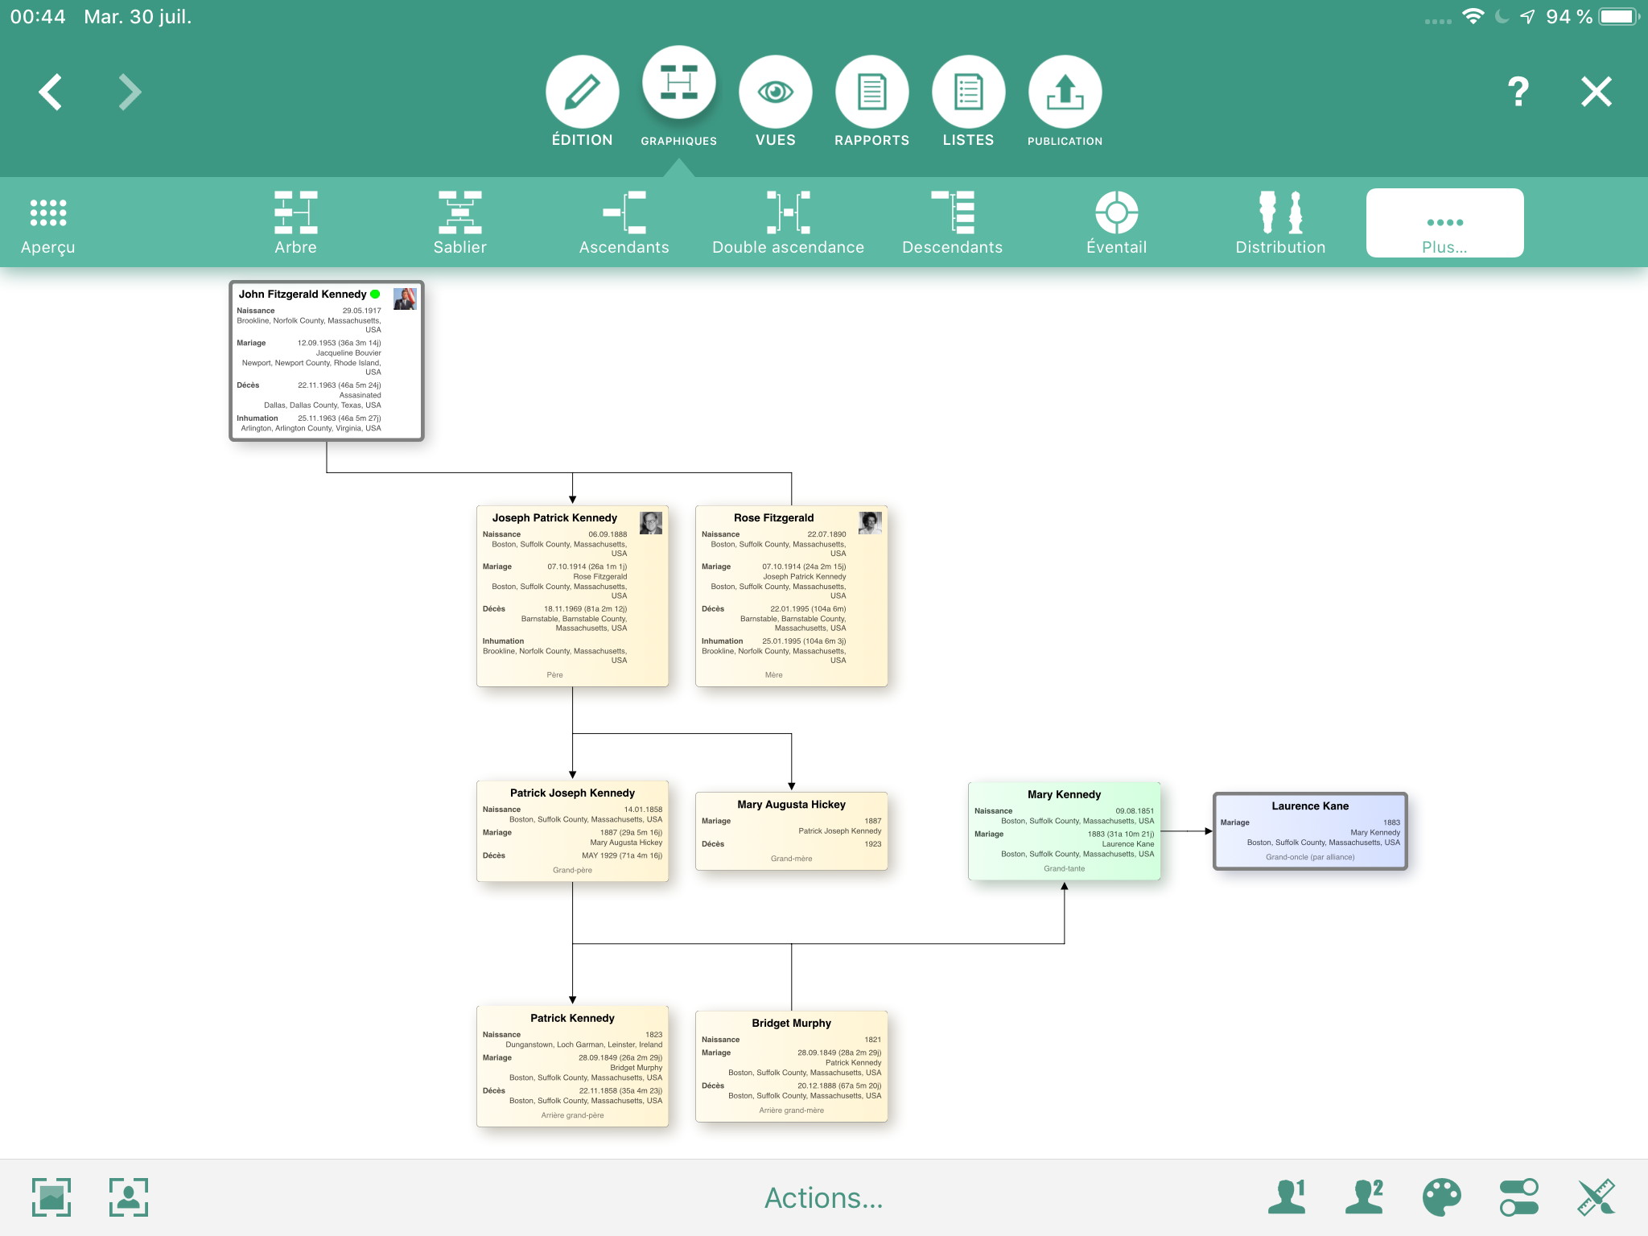
Task: Select the Éventail fan chart
Action: pyautogui.click(x=1116, y=224)
